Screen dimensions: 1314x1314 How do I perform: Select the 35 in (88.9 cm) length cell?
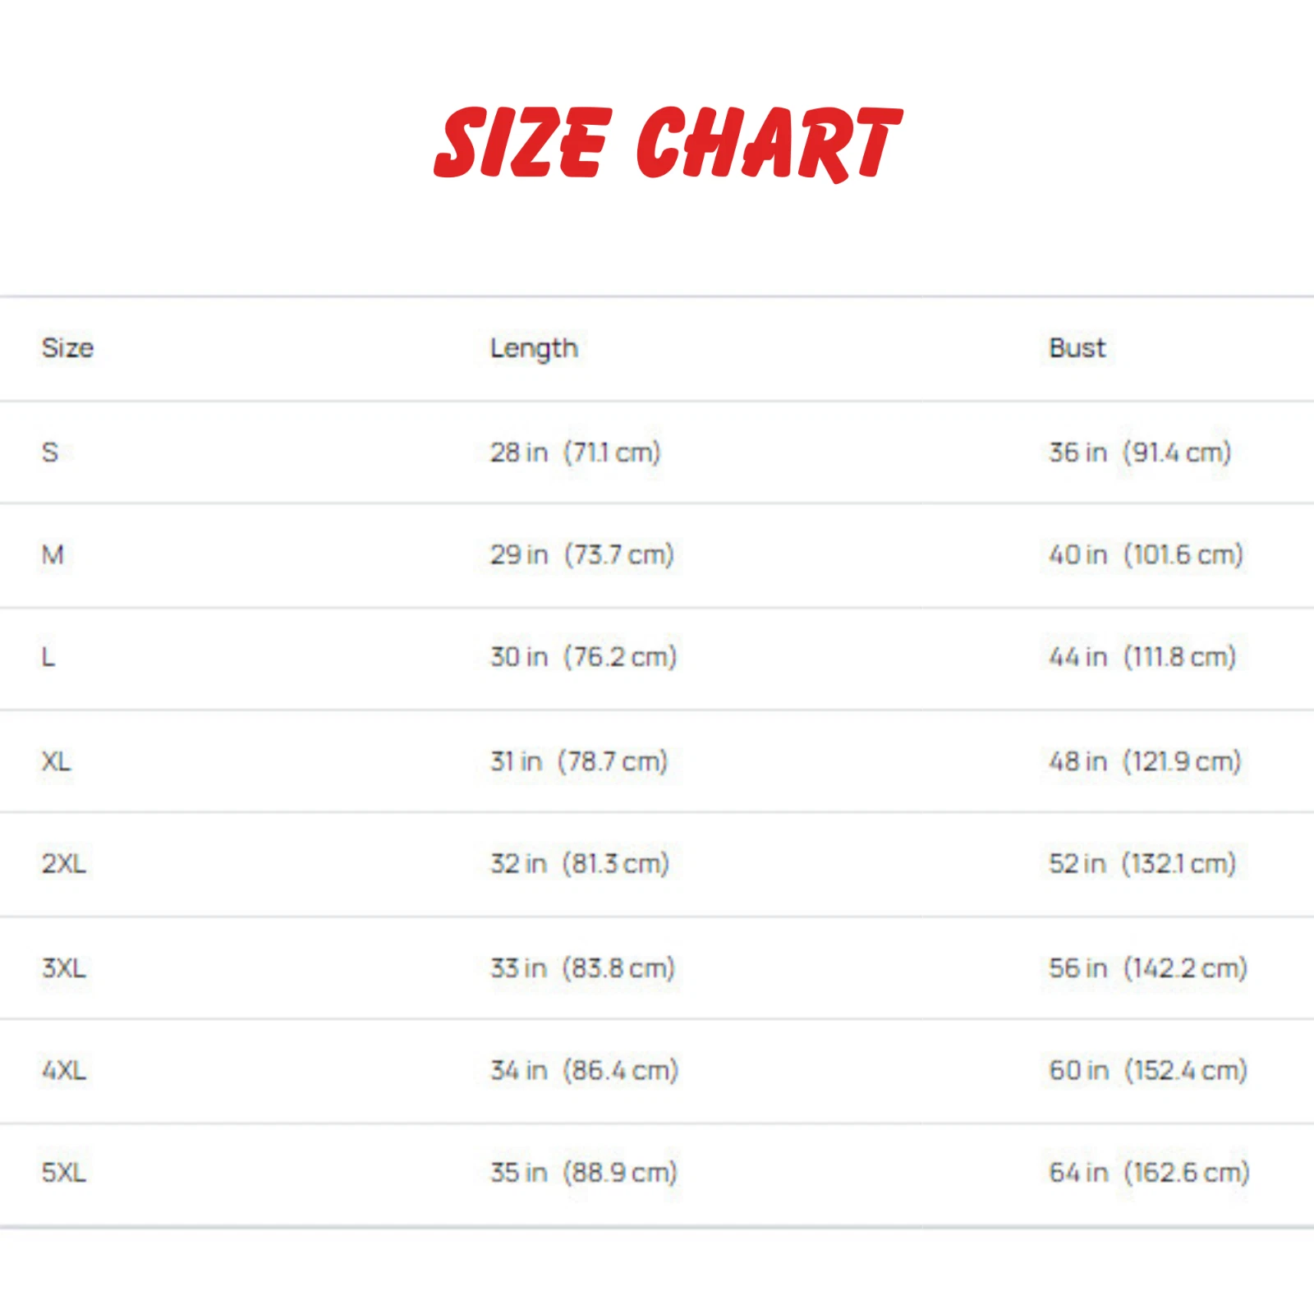[583, 1173]
